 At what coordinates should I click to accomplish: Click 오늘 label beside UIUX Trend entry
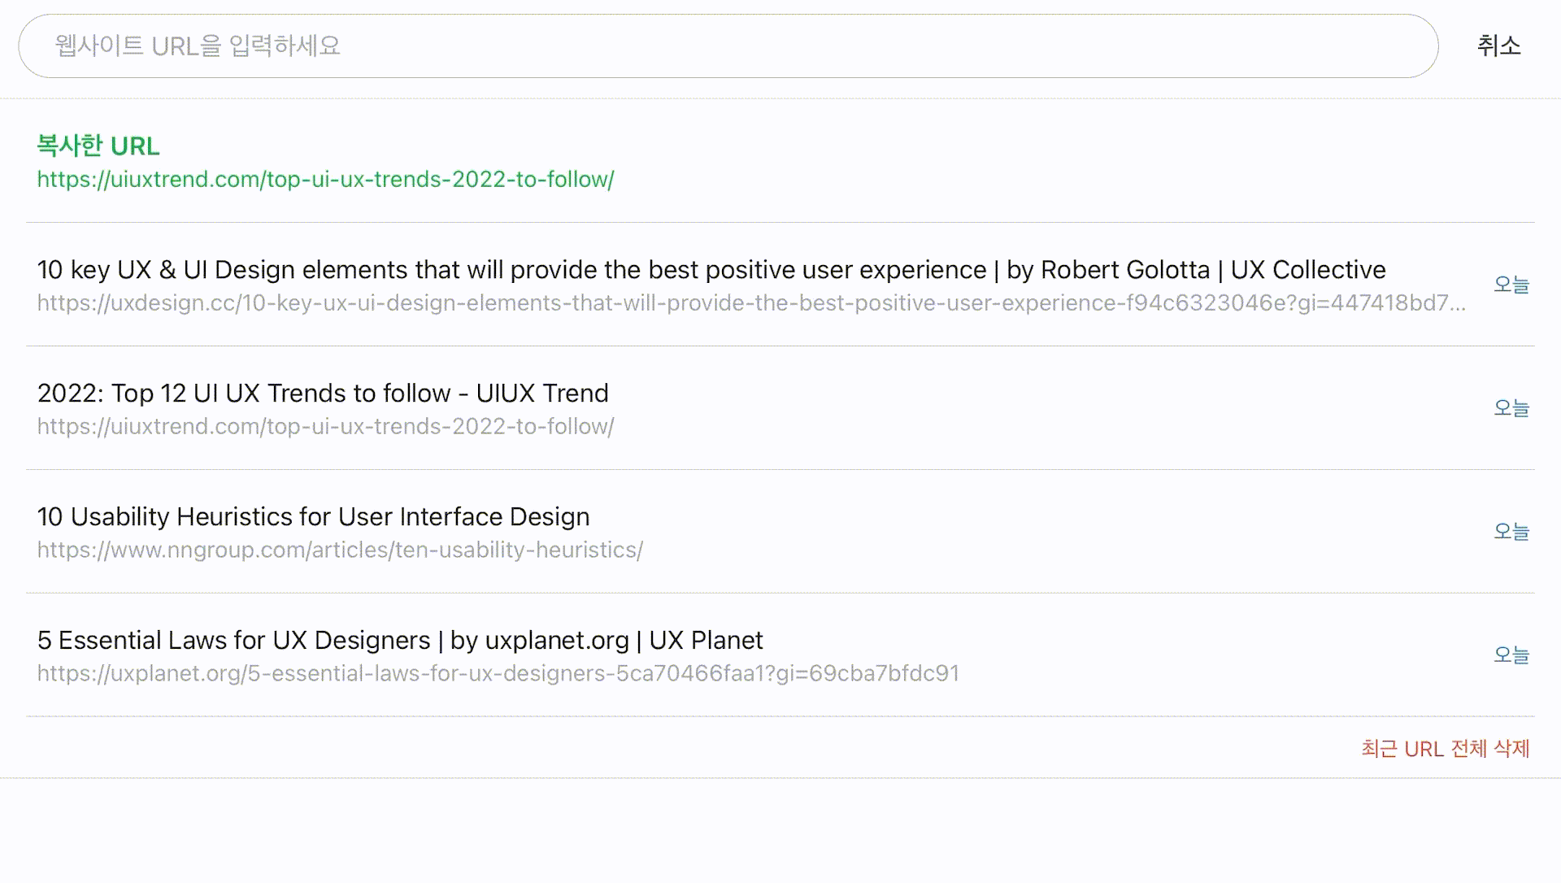point(1511,408)
